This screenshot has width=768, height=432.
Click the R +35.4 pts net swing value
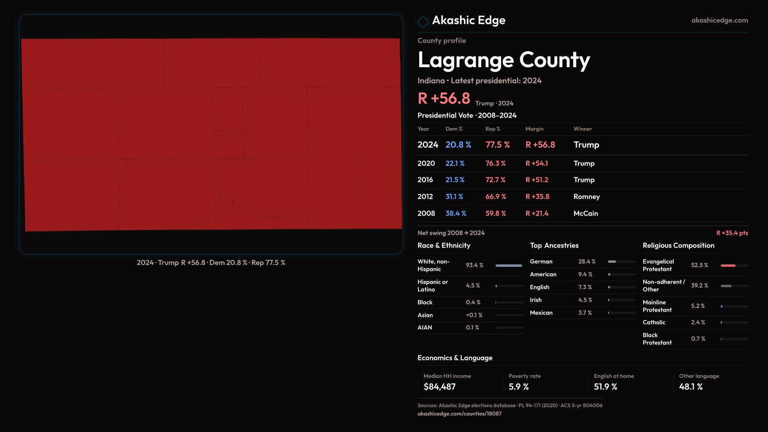(732, 233)
